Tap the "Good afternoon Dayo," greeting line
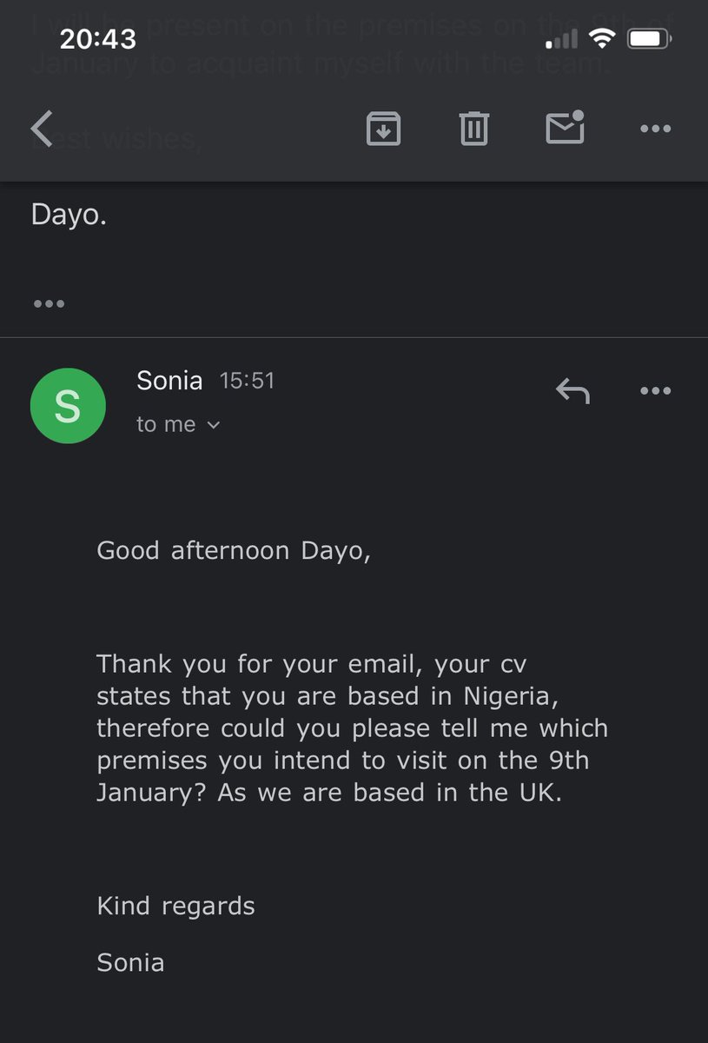This screenshot has height=1043, width=708. point(234,551)
